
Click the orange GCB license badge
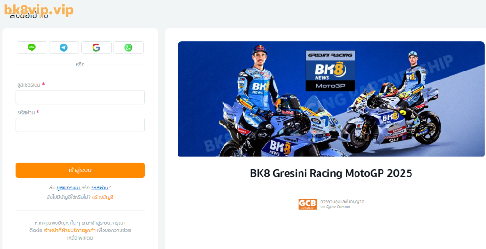pos(308,205)
